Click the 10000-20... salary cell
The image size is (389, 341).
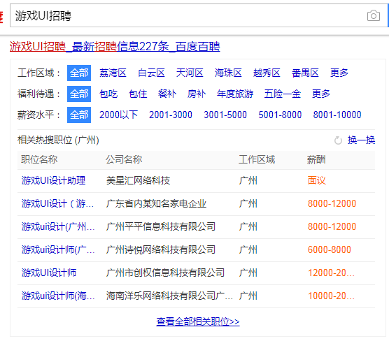(331, 296)
